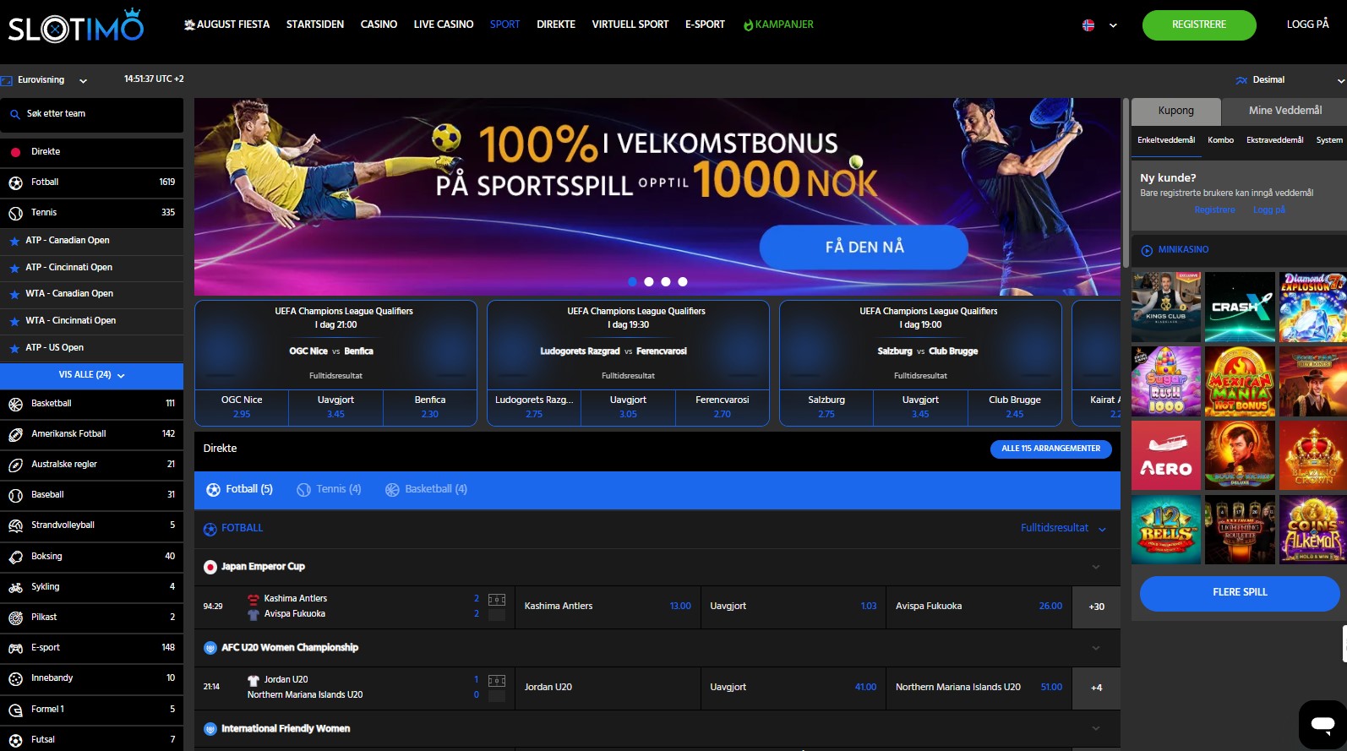Open the Crash X game thumbnail
This screenshot has width=1347, height=751.
click(x=1240, y=307)
